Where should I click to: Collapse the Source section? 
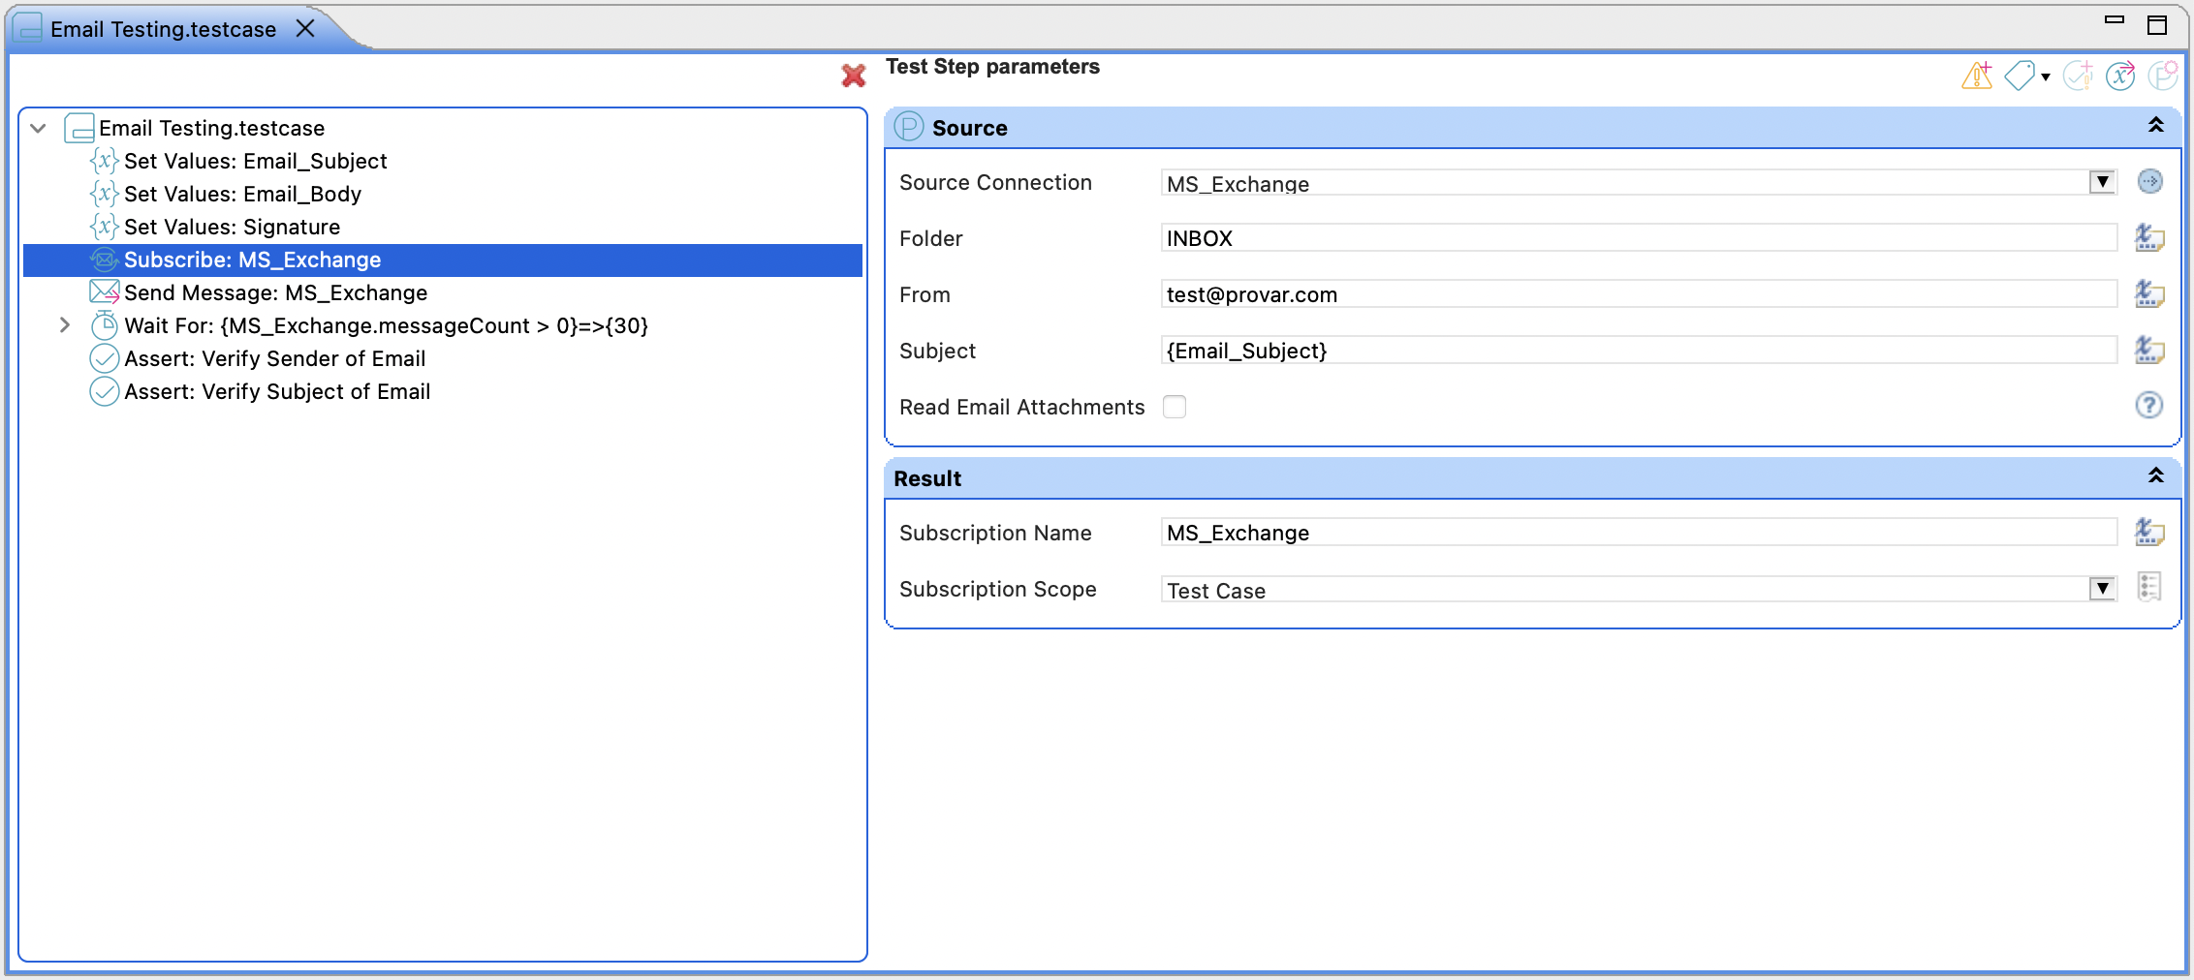2156,126
